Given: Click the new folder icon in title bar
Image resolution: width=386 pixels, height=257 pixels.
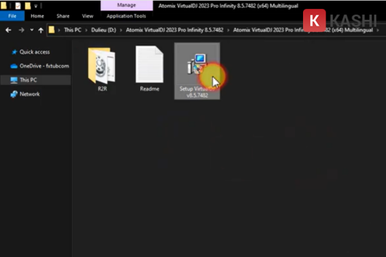Looking at the screenshot, I should point(28,5).
